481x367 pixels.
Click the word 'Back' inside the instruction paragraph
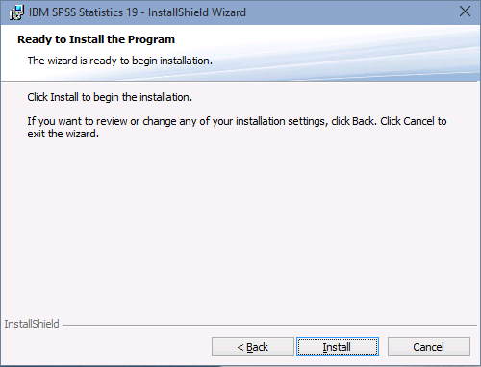(x=363, y=121)
